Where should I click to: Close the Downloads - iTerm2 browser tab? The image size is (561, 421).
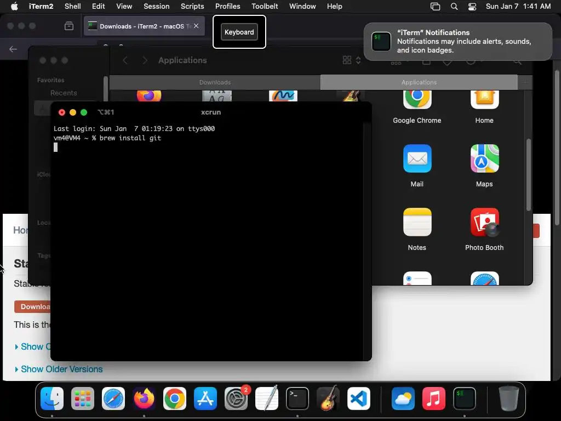click(x=196, y=26)
